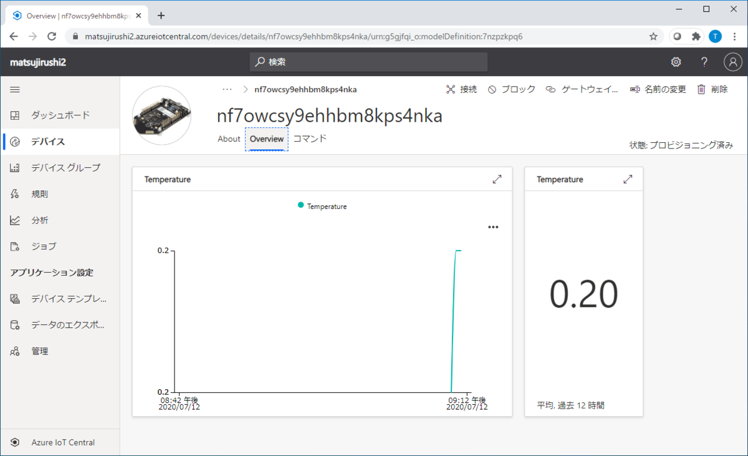Click the device board thumbnail image

click(162, 115)
